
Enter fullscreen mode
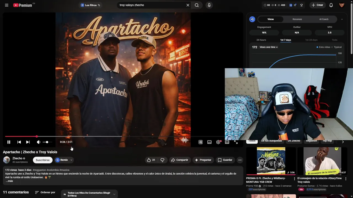pyautogui.click(x=236, y=142)
